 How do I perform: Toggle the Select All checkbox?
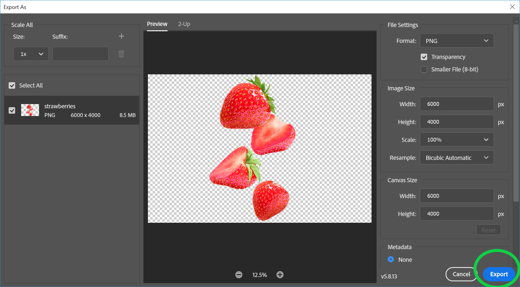[12, 86]
